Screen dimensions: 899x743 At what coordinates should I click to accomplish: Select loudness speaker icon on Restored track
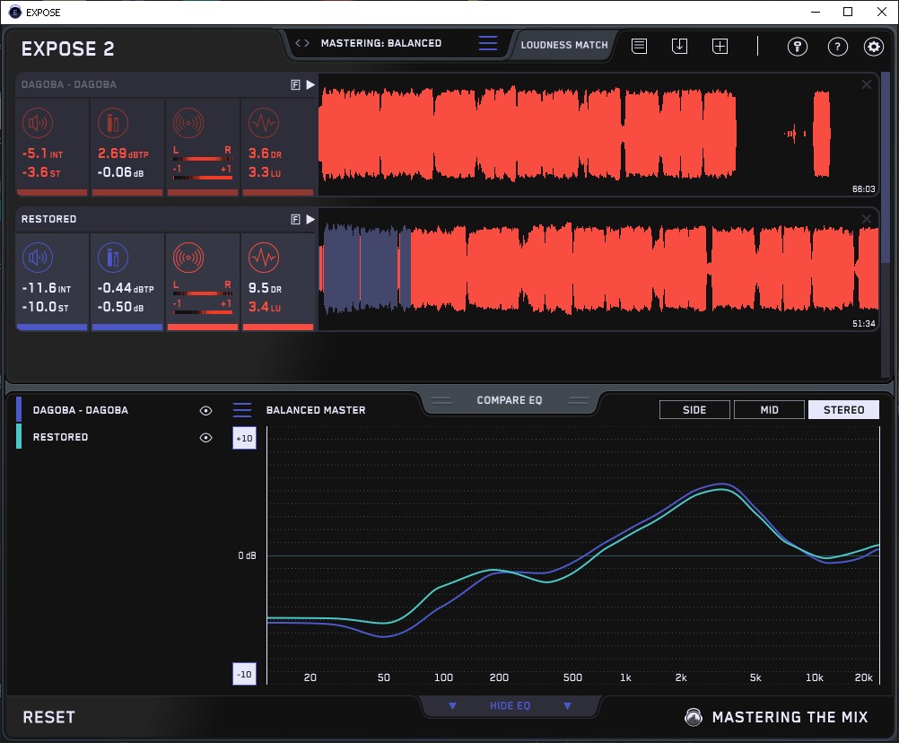click(38, 258)
